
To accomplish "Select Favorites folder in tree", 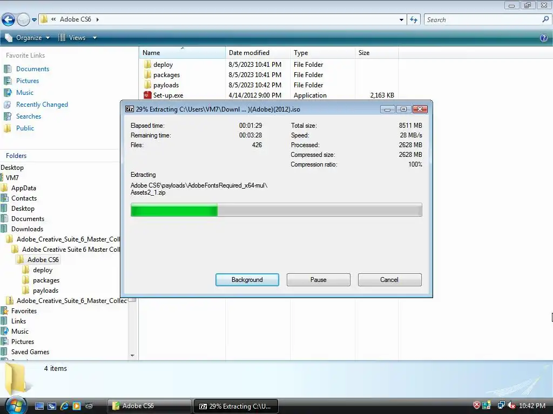I will [x=24, y=311].
